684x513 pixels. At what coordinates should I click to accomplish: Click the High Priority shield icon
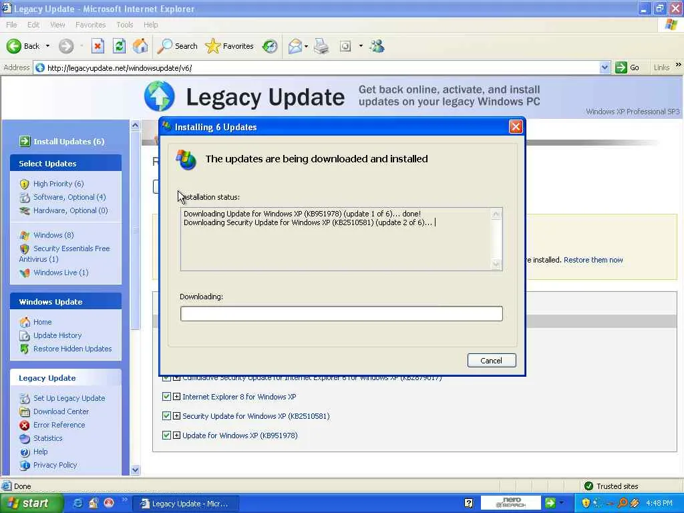coord(25,184)
